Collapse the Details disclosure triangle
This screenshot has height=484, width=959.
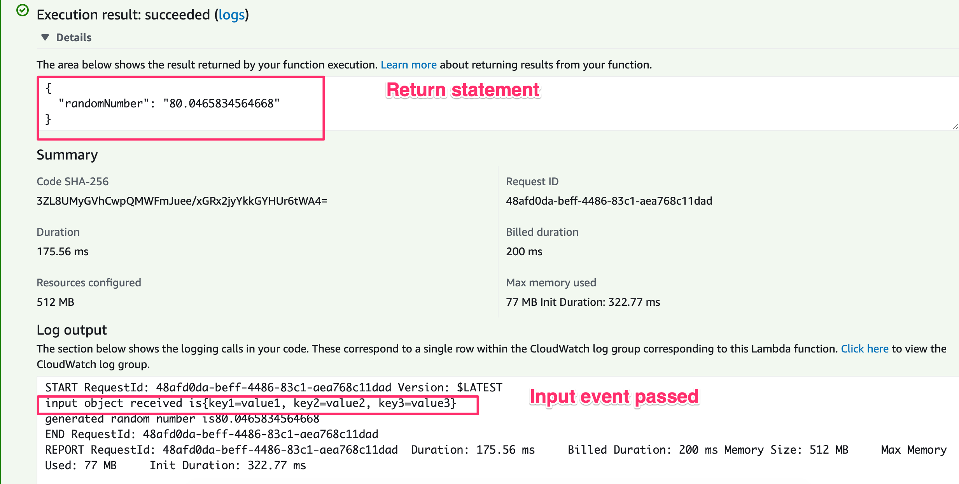45,37
